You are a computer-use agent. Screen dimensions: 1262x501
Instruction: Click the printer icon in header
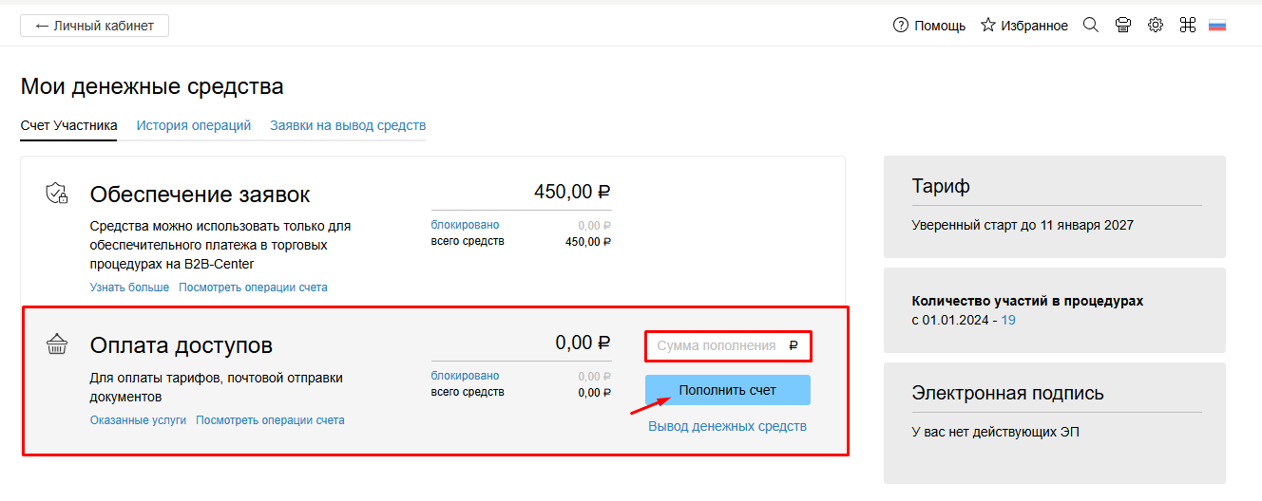click(1123, 26)
